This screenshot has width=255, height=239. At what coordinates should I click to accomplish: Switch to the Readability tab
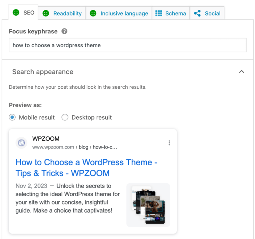click(62, 13)
